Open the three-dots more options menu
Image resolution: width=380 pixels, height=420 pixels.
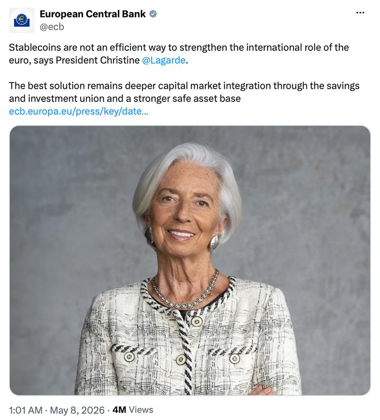click(x=360, y=13)
